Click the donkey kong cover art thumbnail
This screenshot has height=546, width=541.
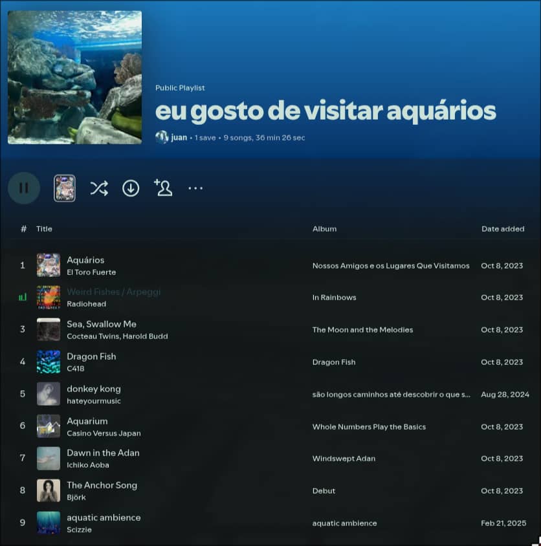(49, 394)
